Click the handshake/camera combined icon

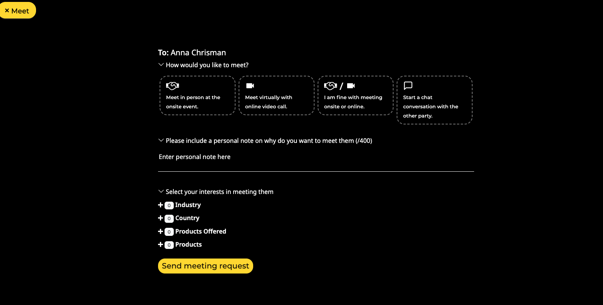click(339, 86)
